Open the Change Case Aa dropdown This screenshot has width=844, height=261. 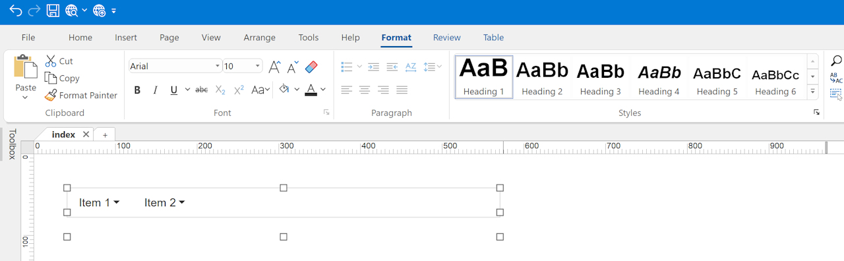pyautogui.click(x=261, y=90)
